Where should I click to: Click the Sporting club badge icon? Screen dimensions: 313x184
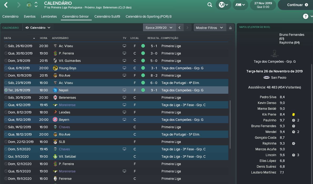click(x=29, y=5)
